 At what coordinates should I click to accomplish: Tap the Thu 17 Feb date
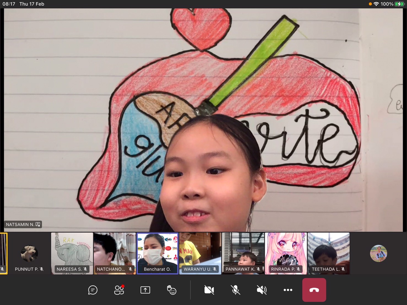click(x=32, y=4)
